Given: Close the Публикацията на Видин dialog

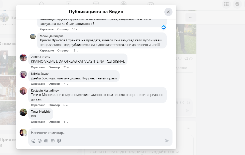Looking at the screenshot, I should pyautogui.click(x=168, y=12).
